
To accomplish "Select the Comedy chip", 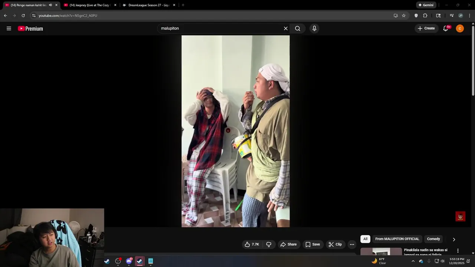I will [433, 239].
